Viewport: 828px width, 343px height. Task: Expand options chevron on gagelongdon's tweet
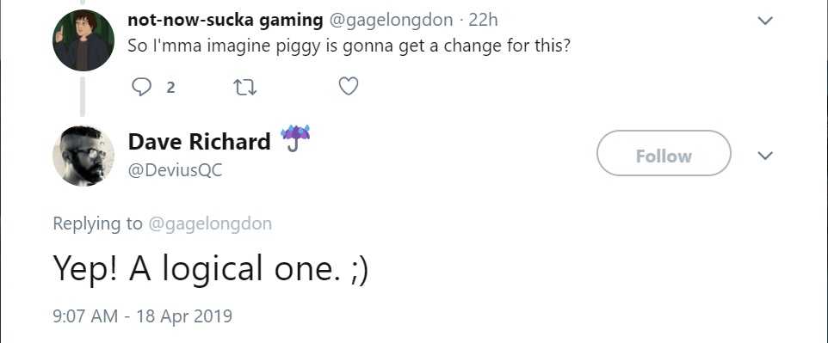coord(765,21)
